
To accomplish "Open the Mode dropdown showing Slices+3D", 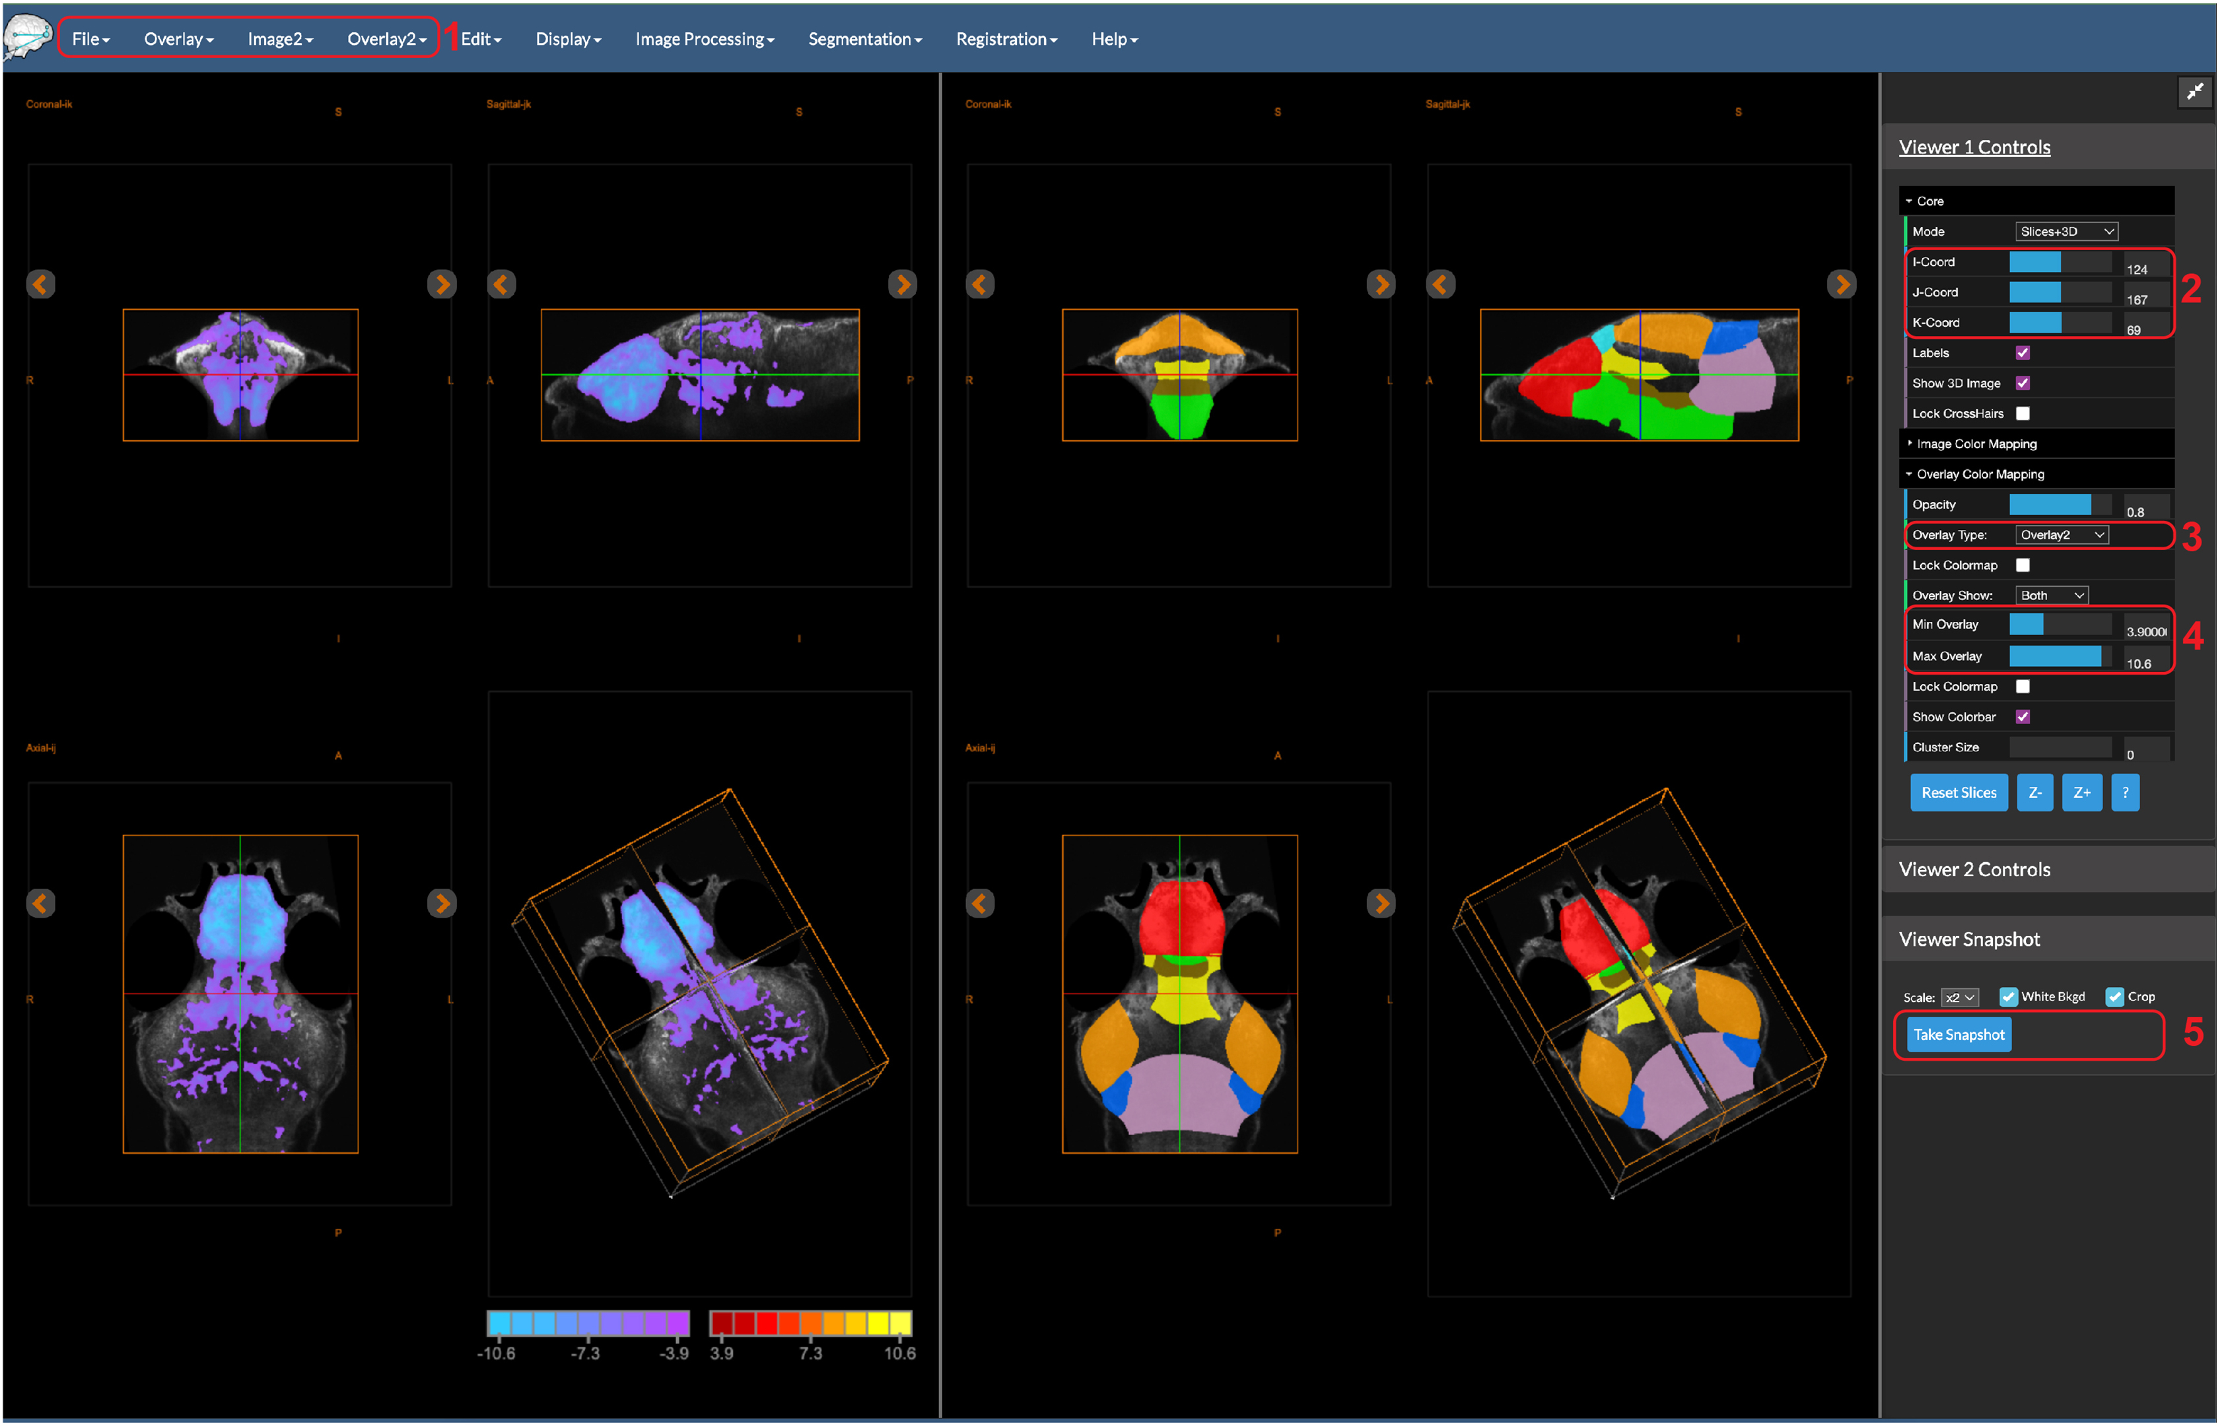I will (2066, 232).
